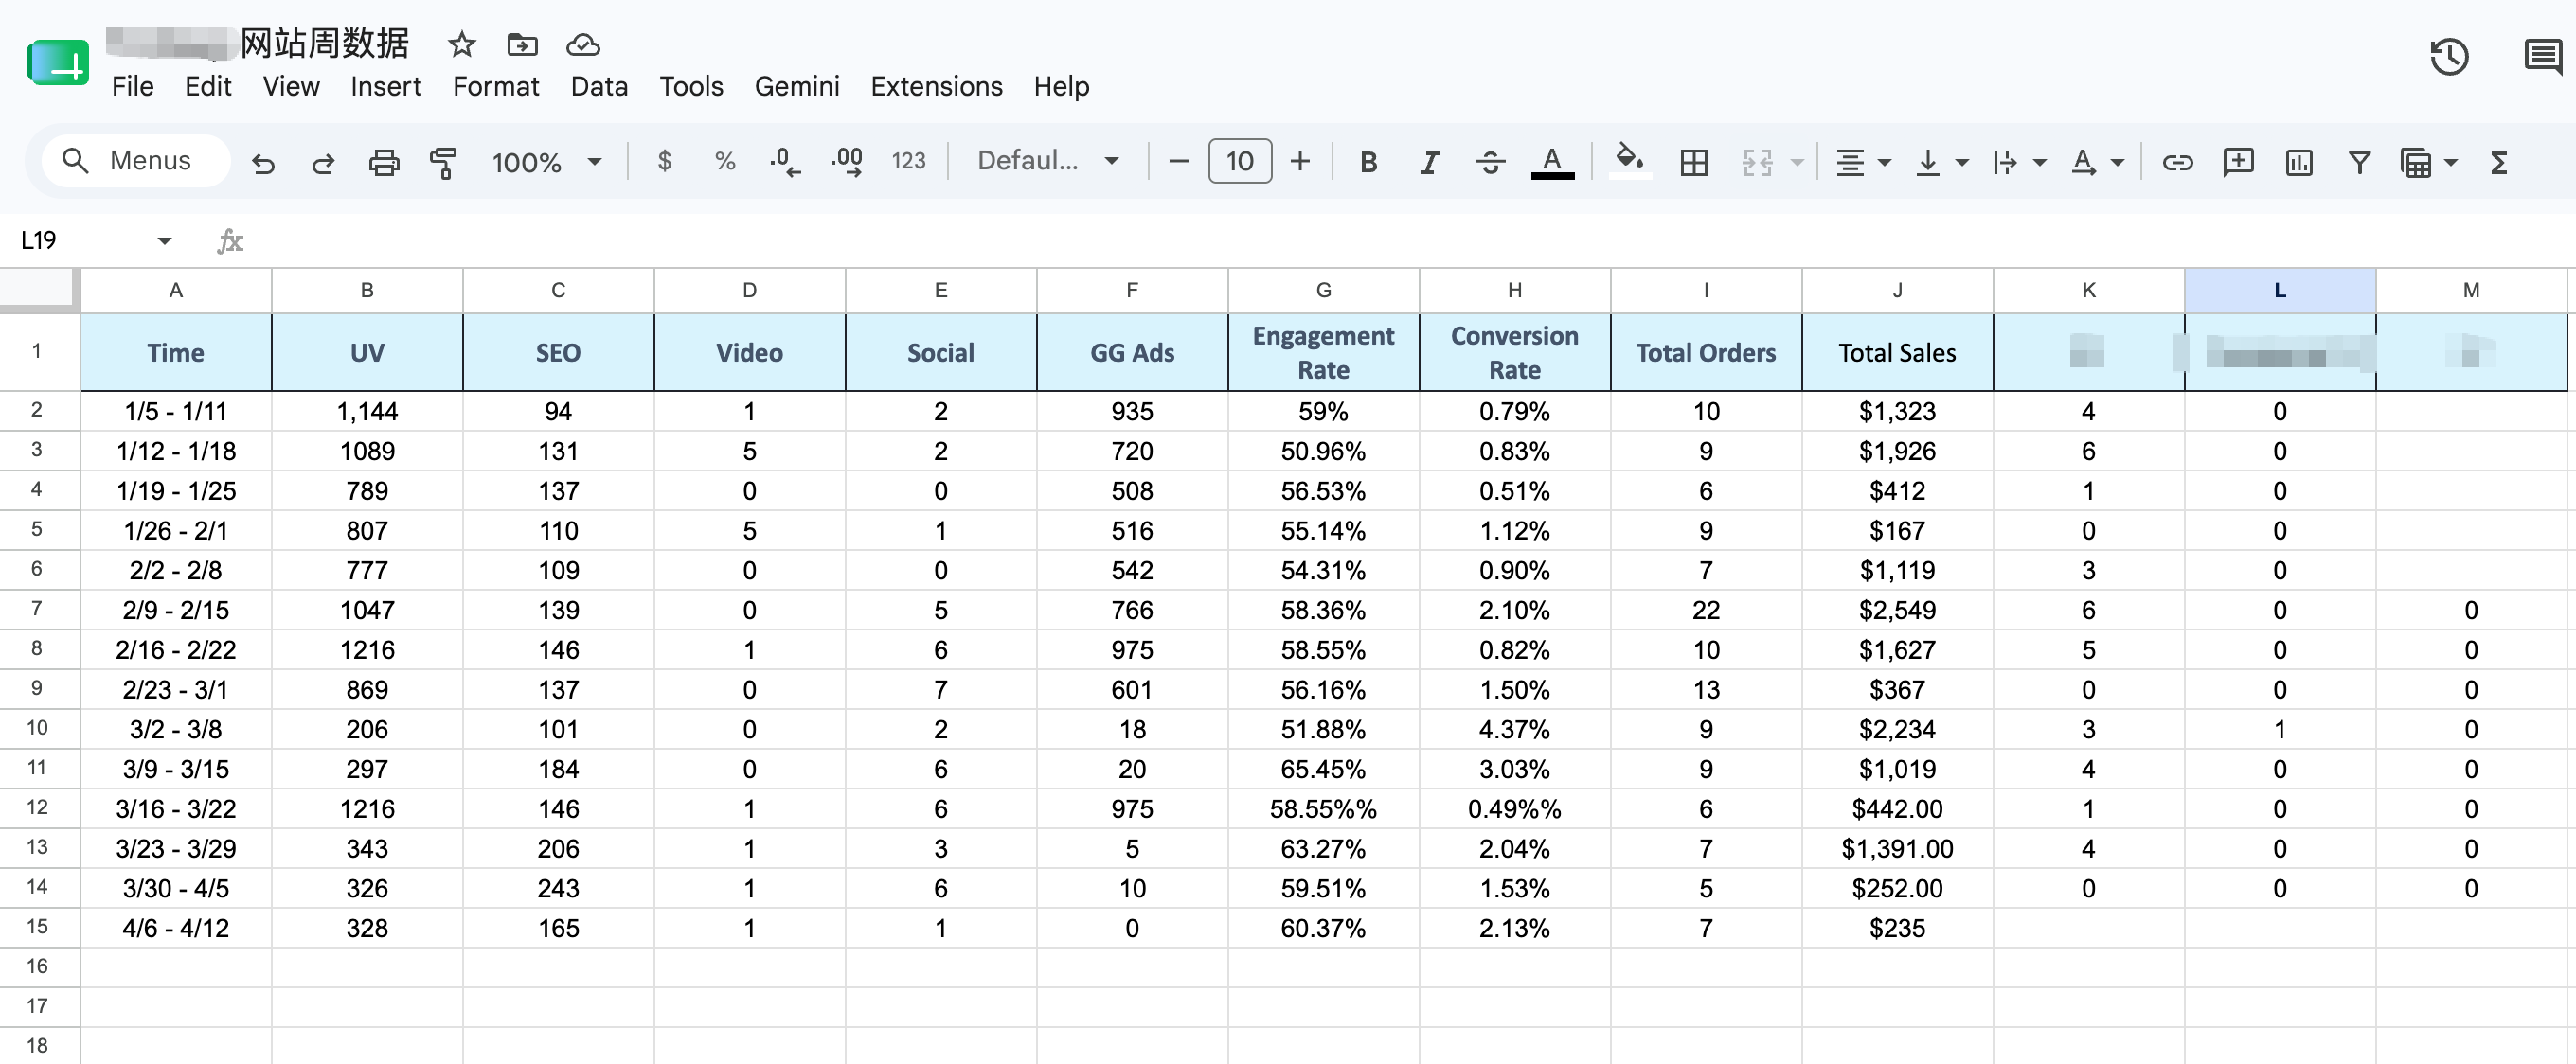2576x1064 pixels.
Task: Undo the last action
Action: click(263, 162)
